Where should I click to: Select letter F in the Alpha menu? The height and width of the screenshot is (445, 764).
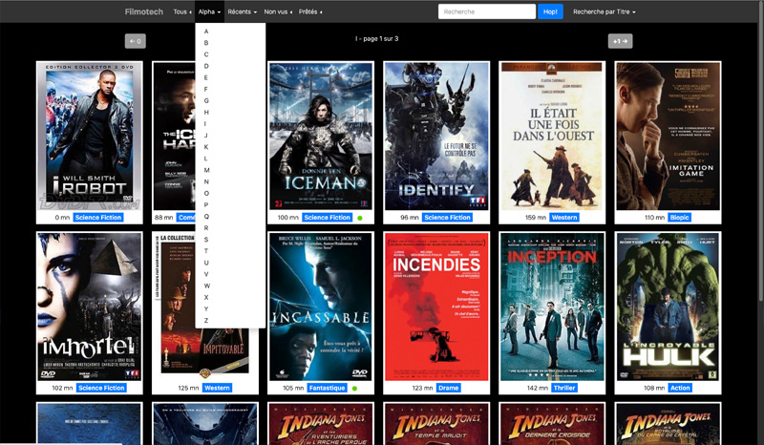[x=230, y=89]
